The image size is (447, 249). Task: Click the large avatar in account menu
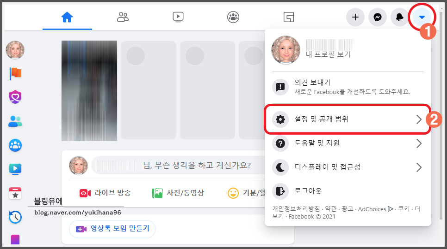click(x=286, y=50)
